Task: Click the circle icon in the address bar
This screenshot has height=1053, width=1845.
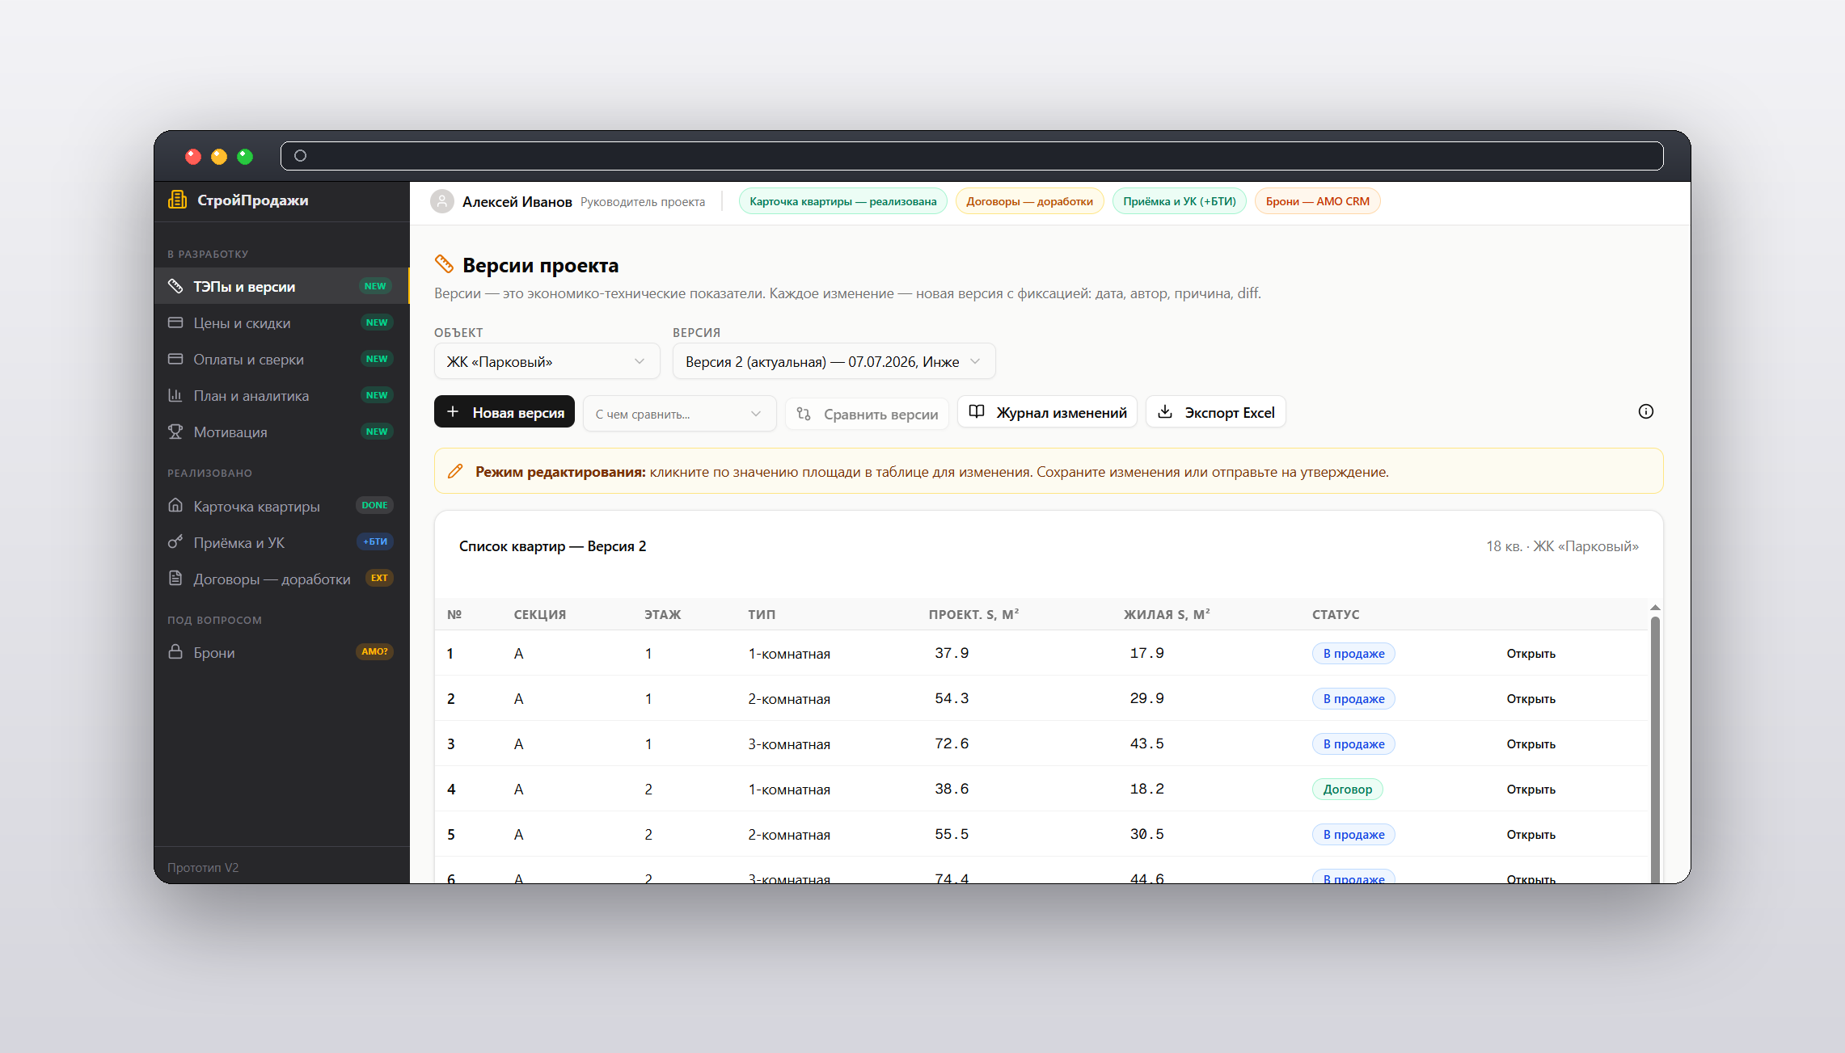Action: (300, 155)
